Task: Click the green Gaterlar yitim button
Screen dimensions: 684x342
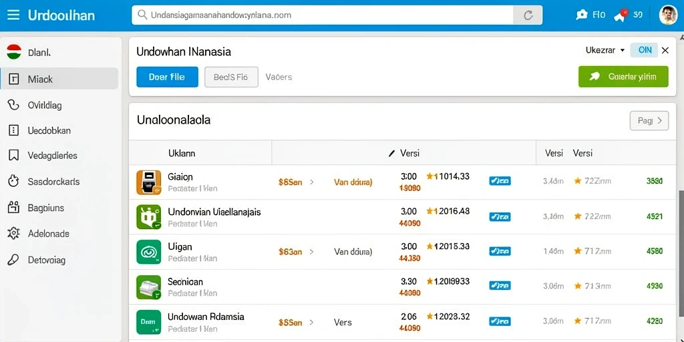Action: click(x=623, y=77)
